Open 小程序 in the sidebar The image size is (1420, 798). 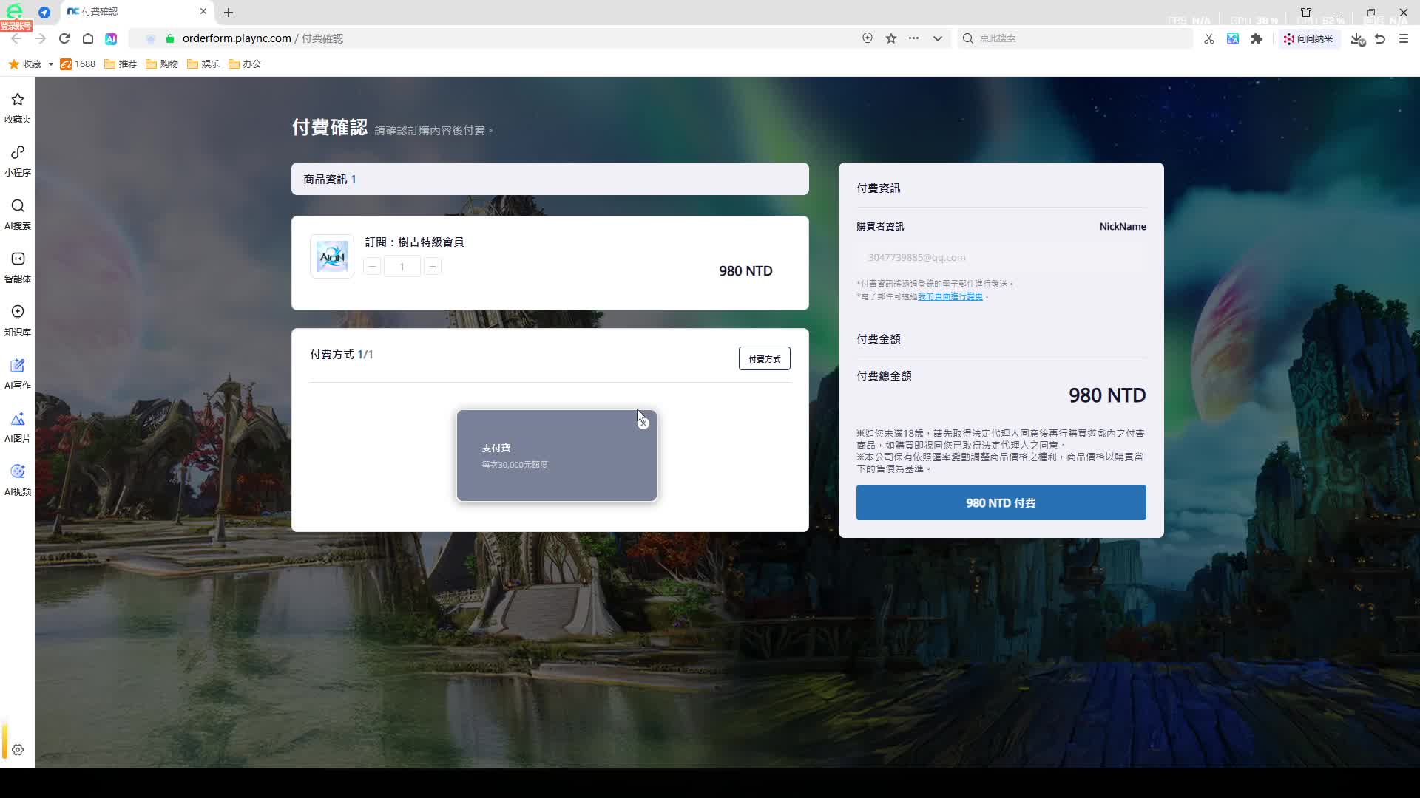point(17,159)
